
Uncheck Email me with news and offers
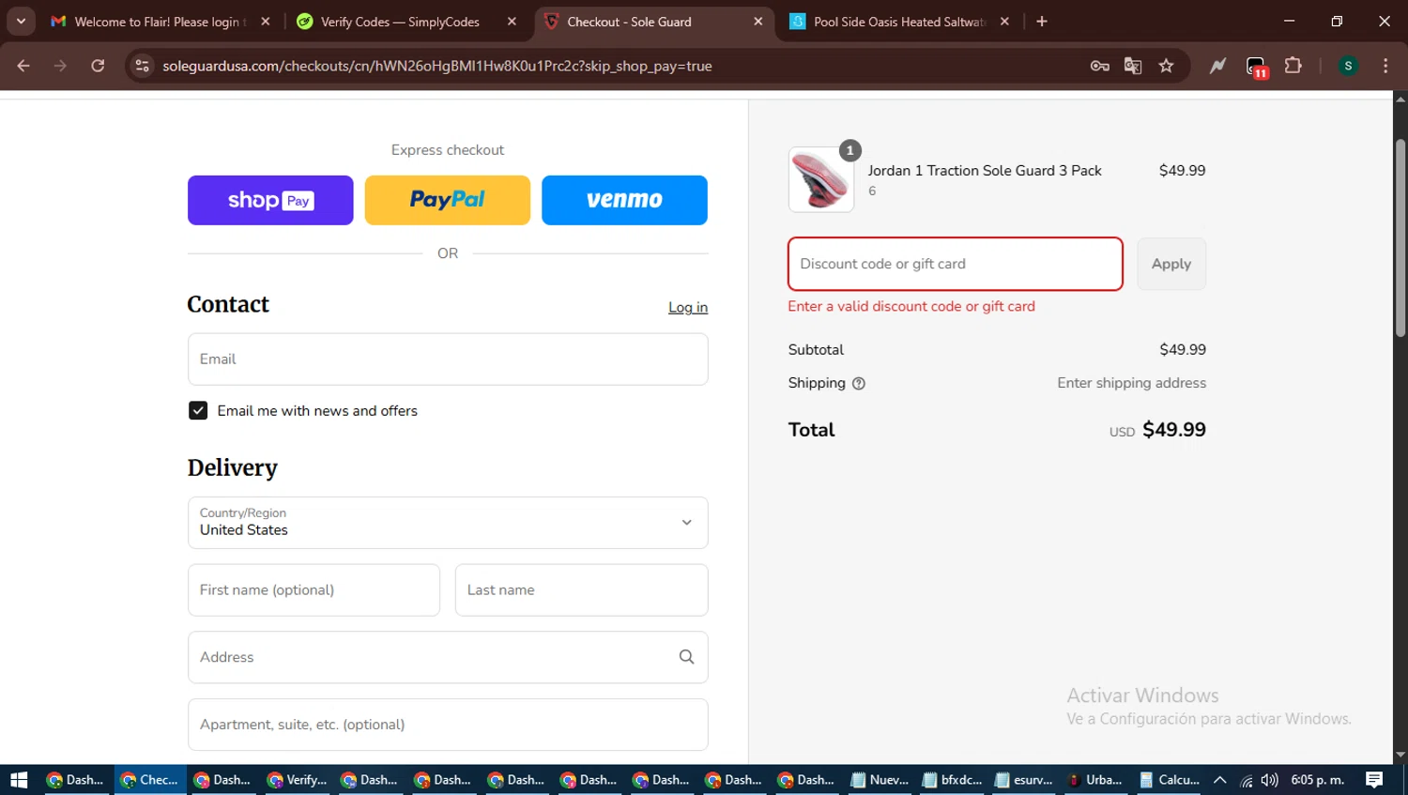pyautogui.click(x=198, y=410)
